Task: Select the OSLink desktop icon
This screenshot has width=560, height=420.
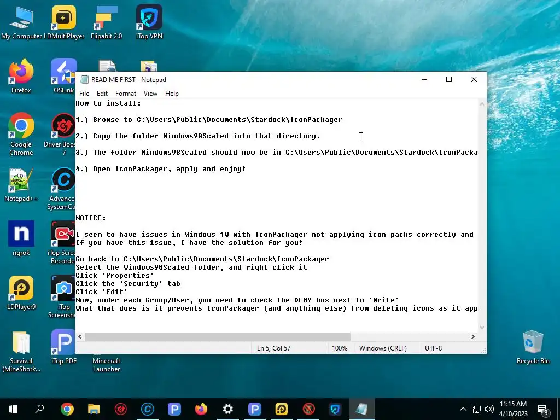Action: coord(63,76)
